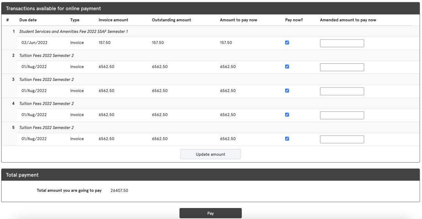Toggle Pay now checkbox in row 3
The image size is (422, 219).
[x=287, y=91]
